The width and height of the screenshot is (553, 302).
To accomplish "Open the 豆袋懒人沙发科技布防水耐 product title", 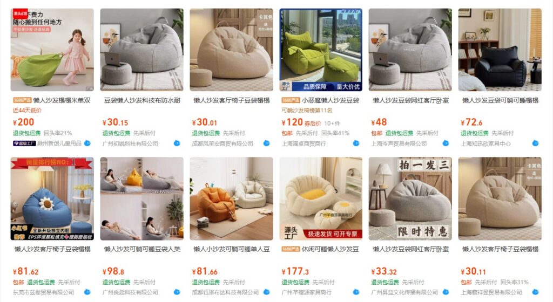I will point(142,100).
